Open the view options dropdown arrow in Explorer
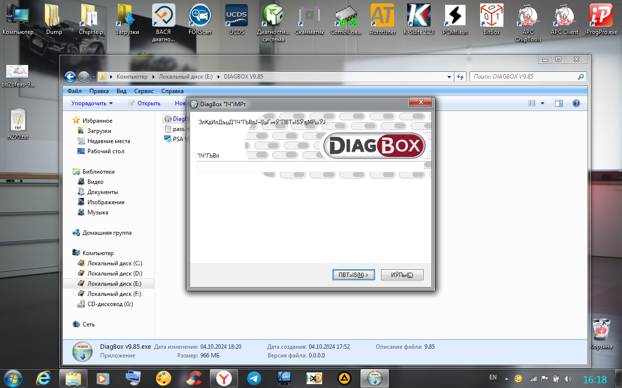The height and width of the screenshot is (388, 622). (542, 103)
